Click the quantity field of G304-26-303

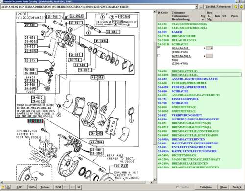209,48
